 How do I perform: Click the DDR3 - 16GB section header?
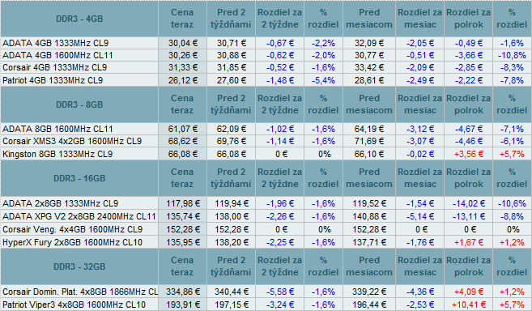click(79, 178)
